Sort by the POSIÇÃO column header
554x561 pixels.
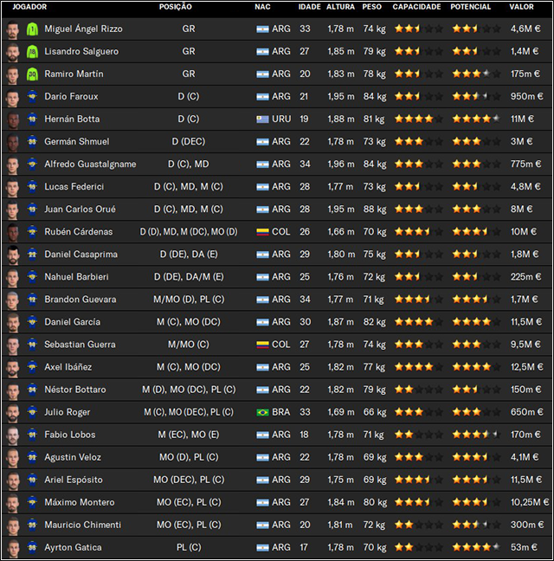(x=175, y=7)
